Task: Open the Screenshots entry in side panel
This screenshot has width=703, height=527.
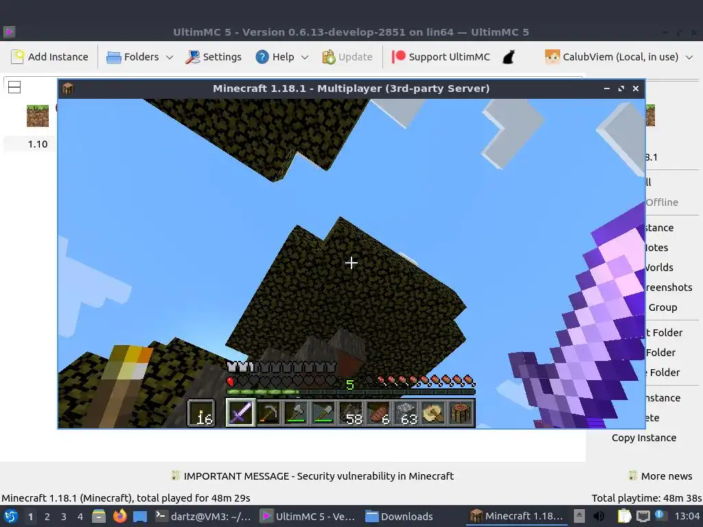Action: click(x=669, y=288)
